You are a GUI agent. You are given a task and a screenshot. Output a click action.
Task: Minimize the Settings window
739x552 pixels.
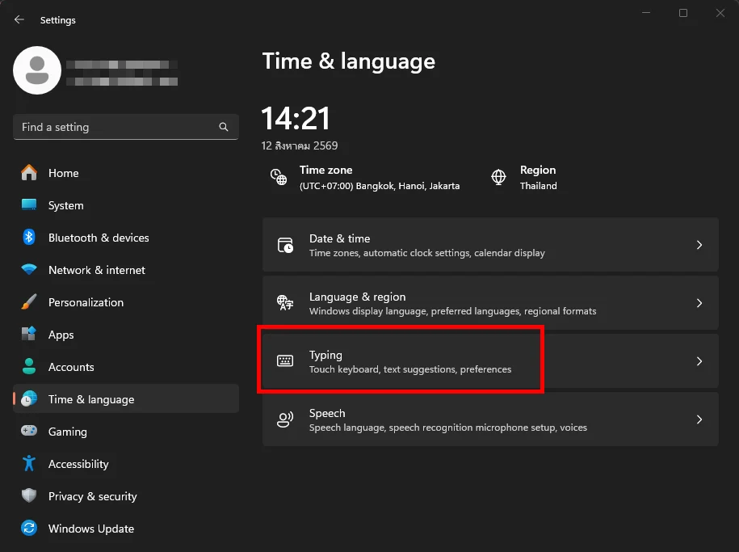coord(646,13)
